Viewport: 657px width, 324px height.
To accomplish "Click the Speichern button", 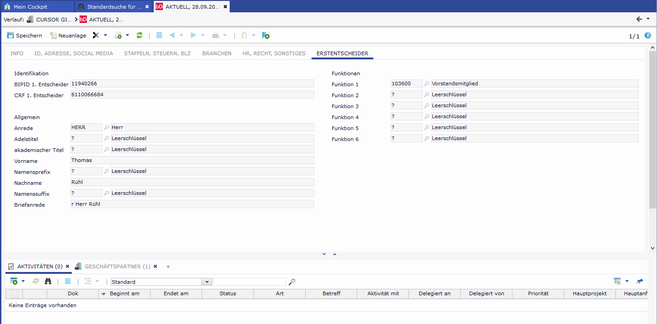I will click(24, 35).
